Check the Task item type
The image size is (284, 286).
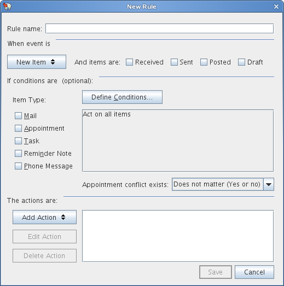(x=18, y=141)
